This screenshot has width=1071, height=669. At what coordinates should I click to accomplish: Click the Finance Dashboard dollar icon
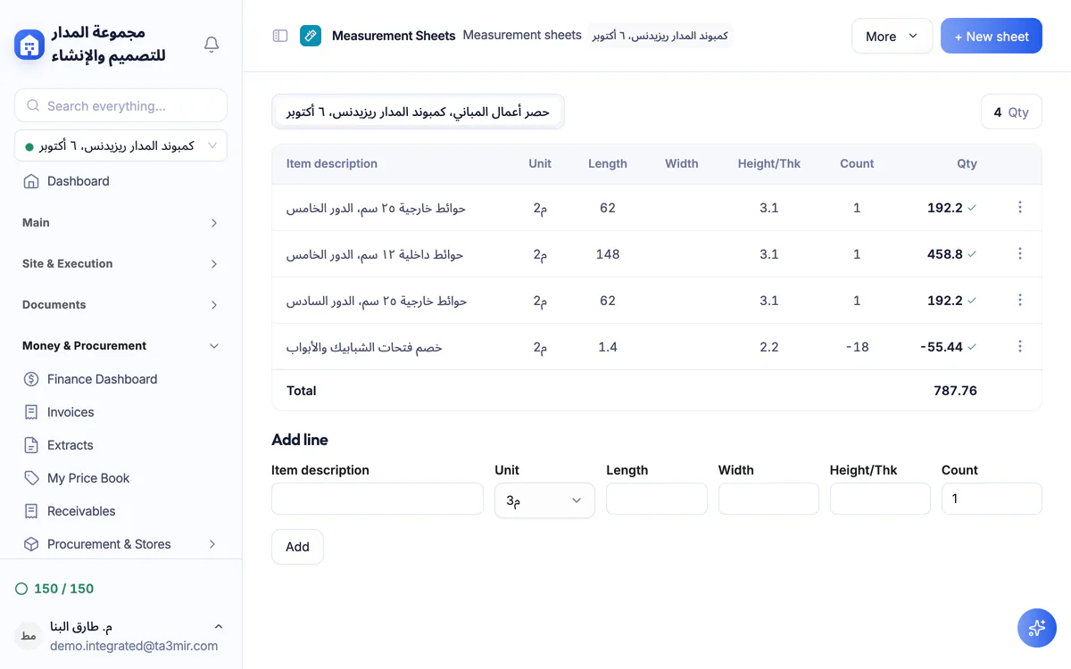31,379
